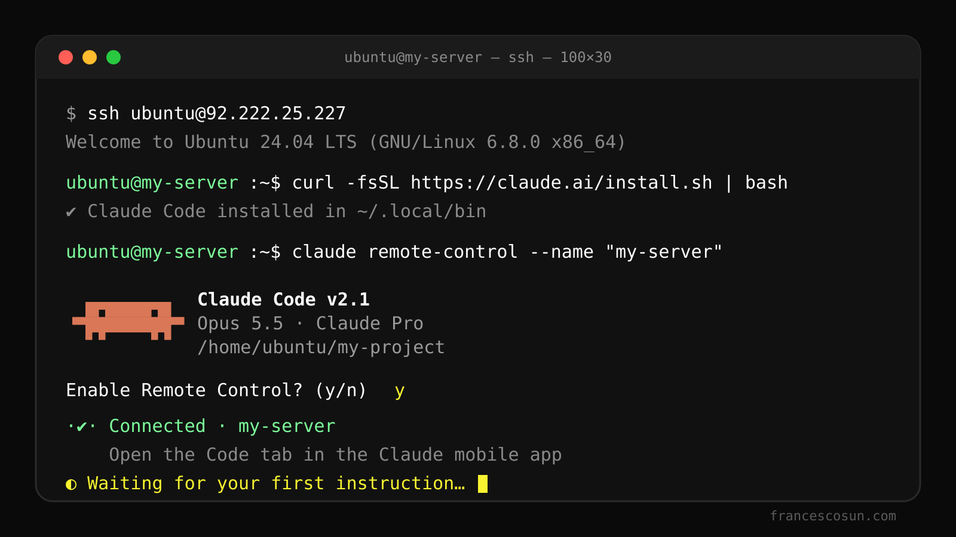Click 'Open the Code tab in the Claude mobile app'

[x=335, y=455]
